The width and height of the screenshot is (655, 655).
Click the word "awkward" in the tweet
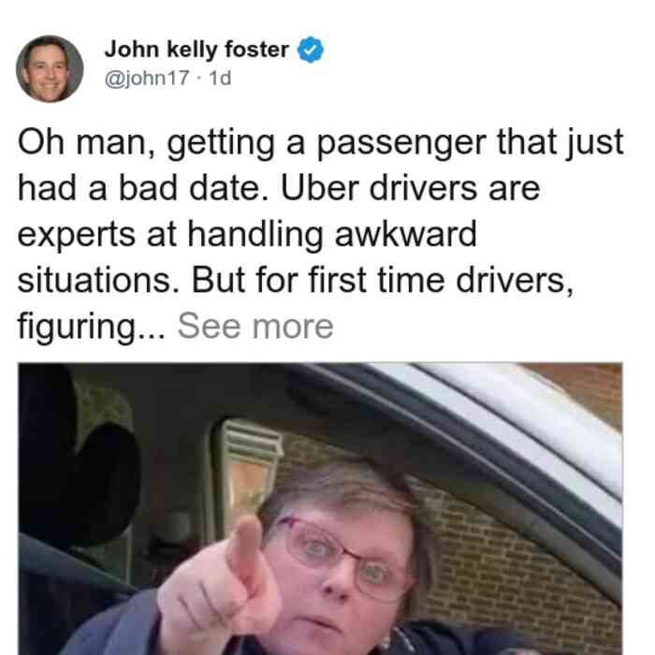(x=405, y=234)
